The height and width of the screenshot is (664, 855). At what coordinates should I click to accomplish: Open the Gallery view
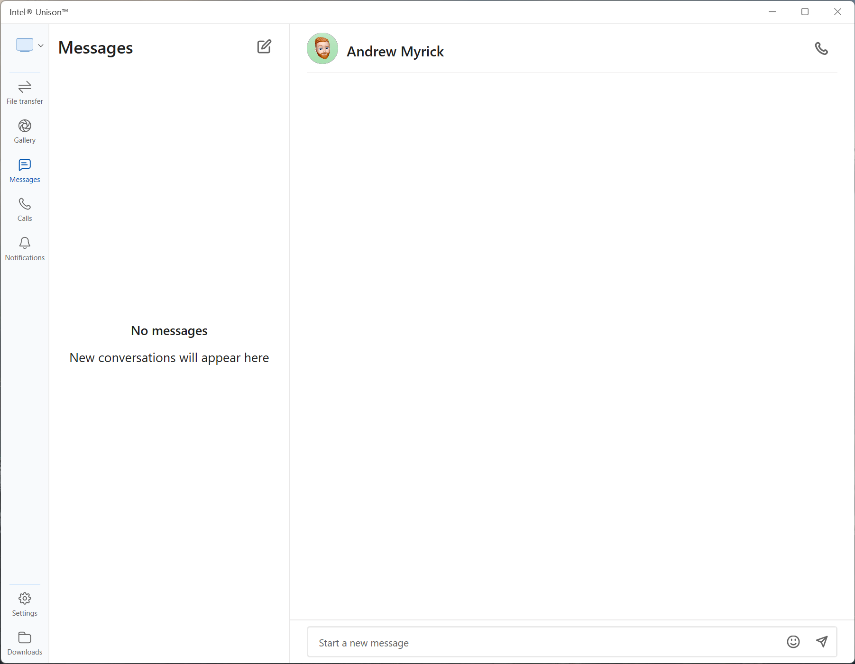25,131
